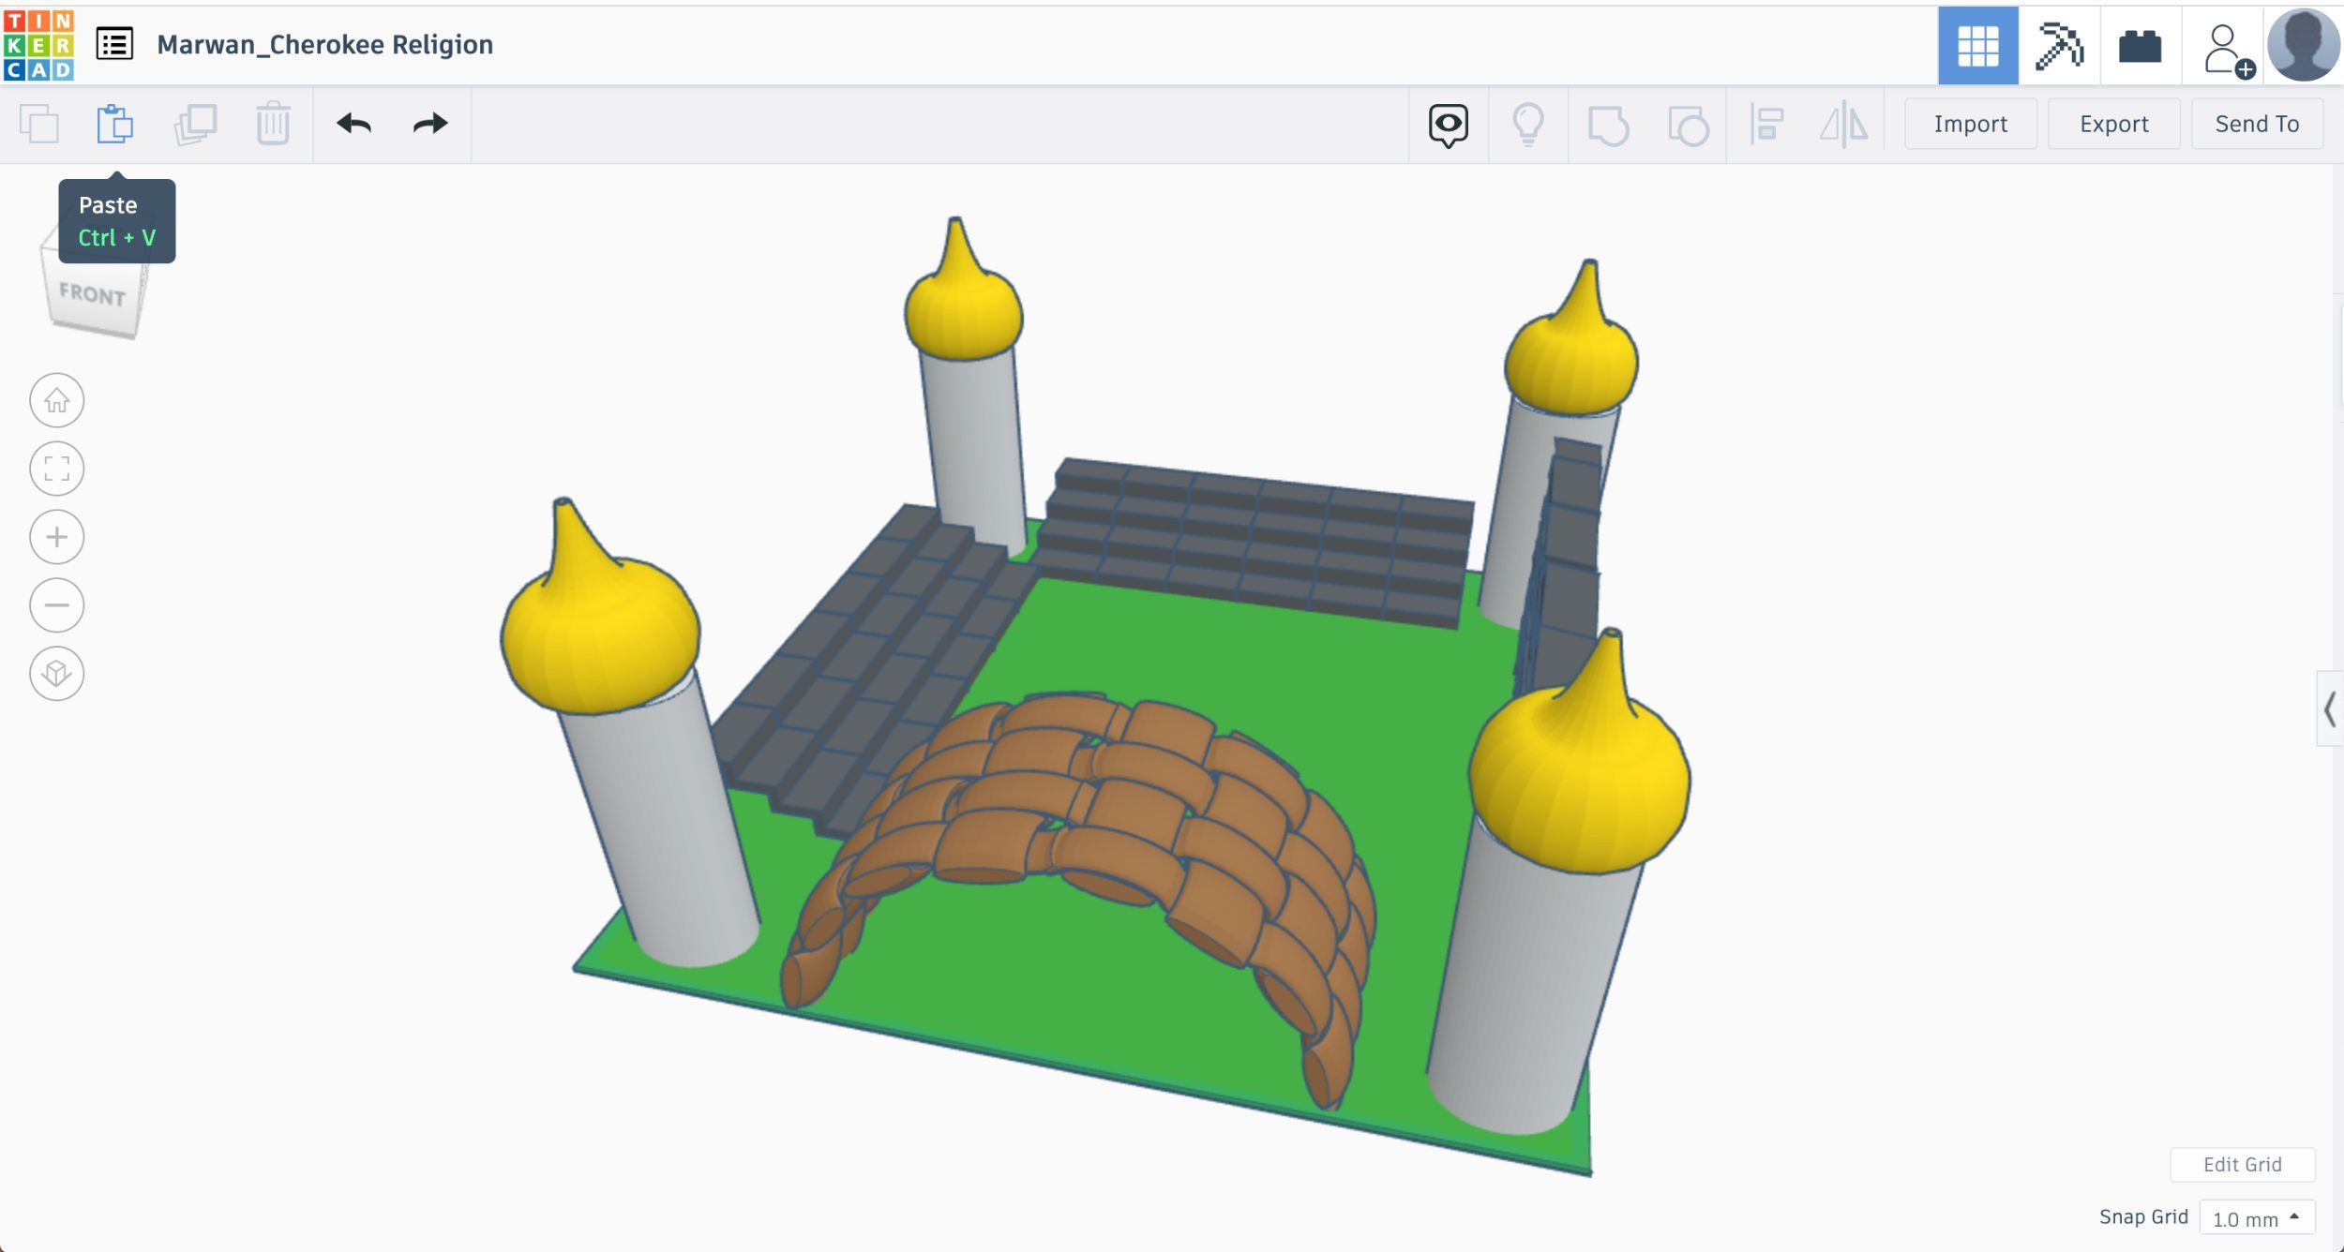Click the Delete trash icon

coord(273,124)
